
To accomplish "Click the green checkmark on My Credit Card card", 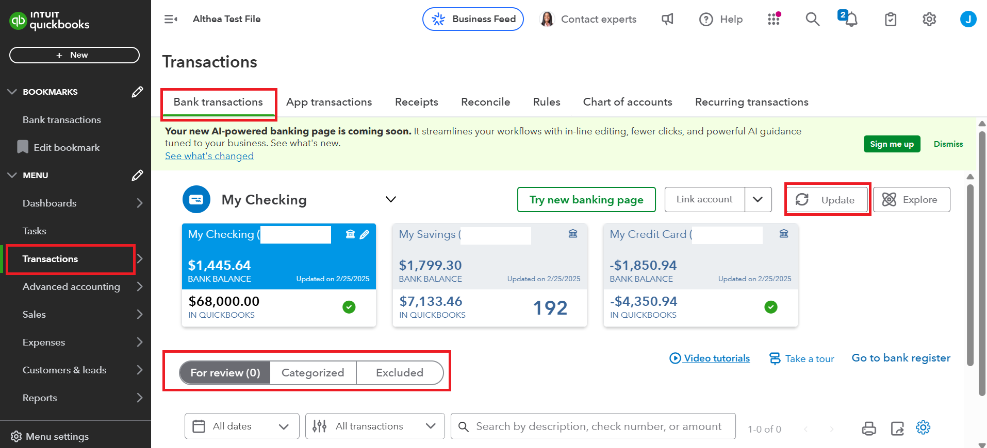I will click(x=771, y=307).
